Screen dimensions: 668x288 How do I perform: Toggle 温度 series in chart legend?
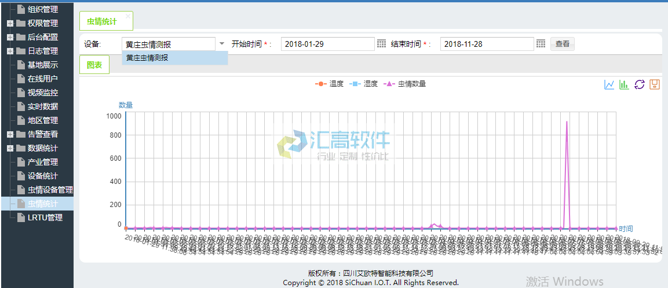click(x=330, y=84)
